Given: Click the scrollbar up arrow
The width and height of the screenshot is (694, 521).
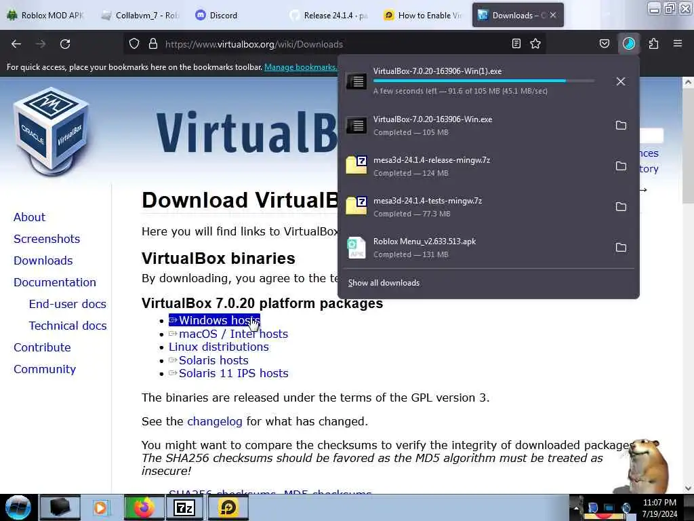Looking at the screenshot, I should coord(688,82).
